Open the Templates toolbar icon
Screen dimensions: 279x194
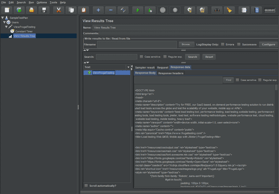coord(19,10)
